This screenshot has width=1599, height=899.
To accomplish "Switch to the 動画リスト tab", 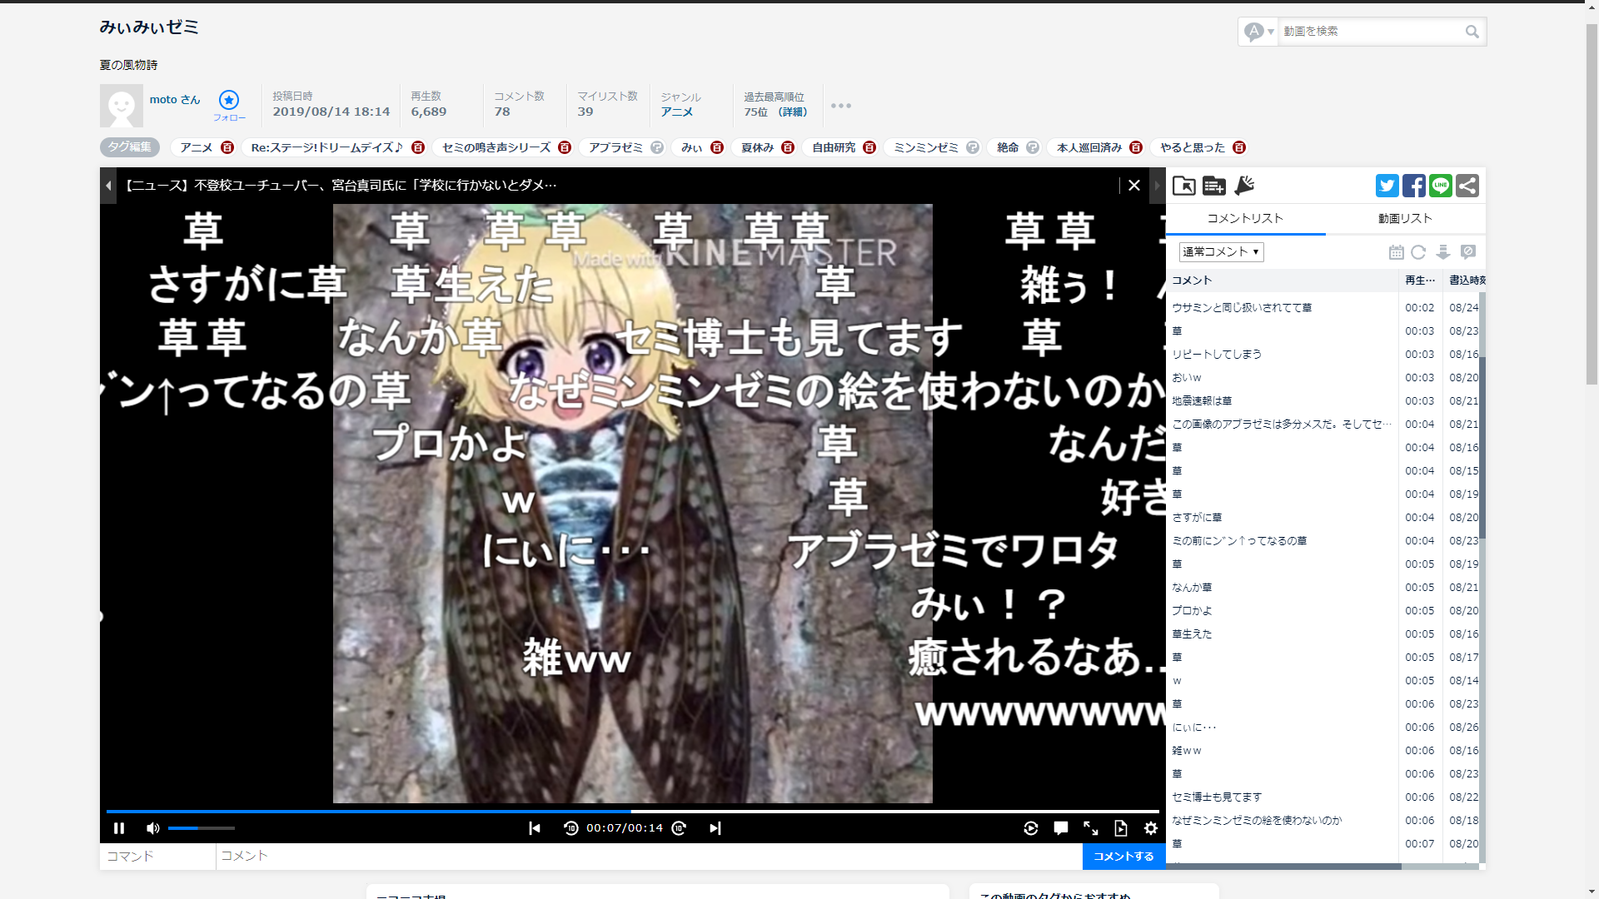I will pos(1405,218).
